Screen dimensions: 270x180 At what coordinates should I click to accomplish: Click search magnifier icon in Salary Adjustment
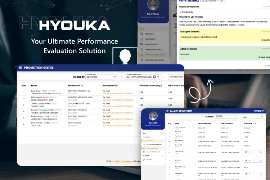coord(262,117)
